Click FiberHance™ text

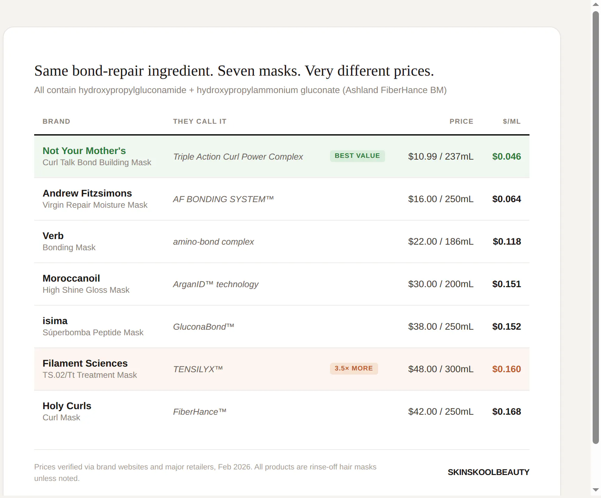[x=200, y=412]
